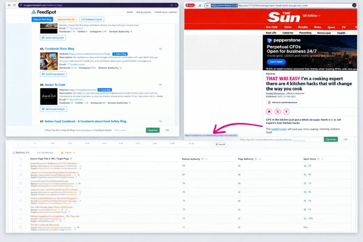Click the Full Database Export button

click(91, 20)
